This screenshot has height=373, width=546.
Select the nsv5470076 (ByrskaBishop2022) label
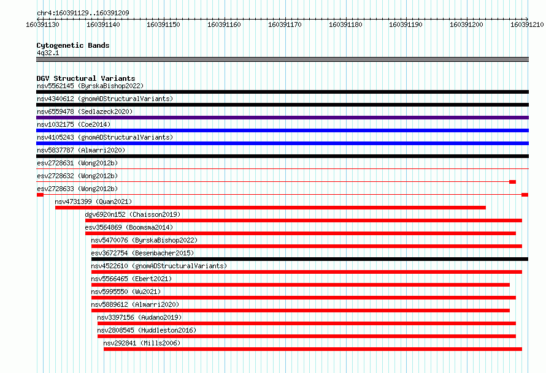click(x=144, y=240)
